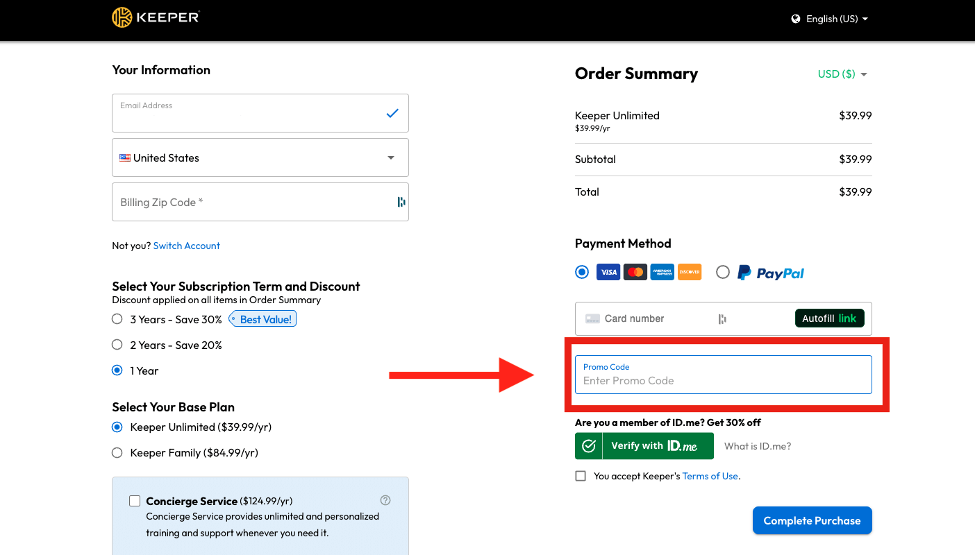The width and height of the screenshot is (975, 555).
Task: Click the Enter Promo Code field
Action: (x=723, y=380)
